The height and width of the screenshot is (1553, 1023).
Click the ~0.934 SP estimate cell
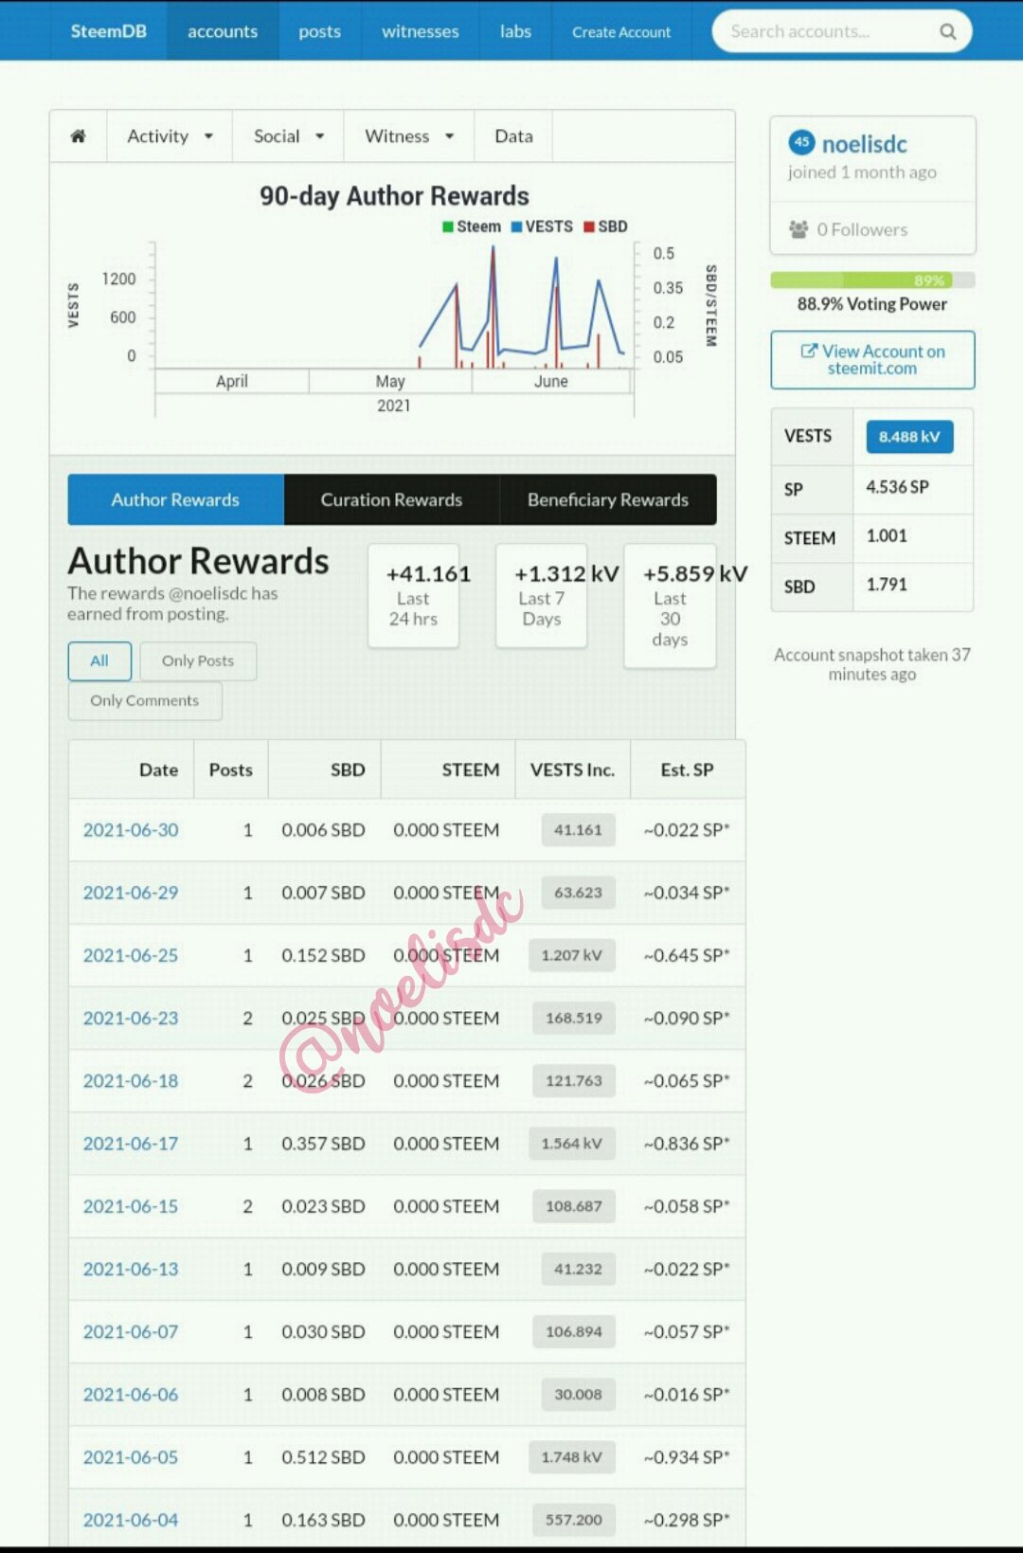point(687,1457)
